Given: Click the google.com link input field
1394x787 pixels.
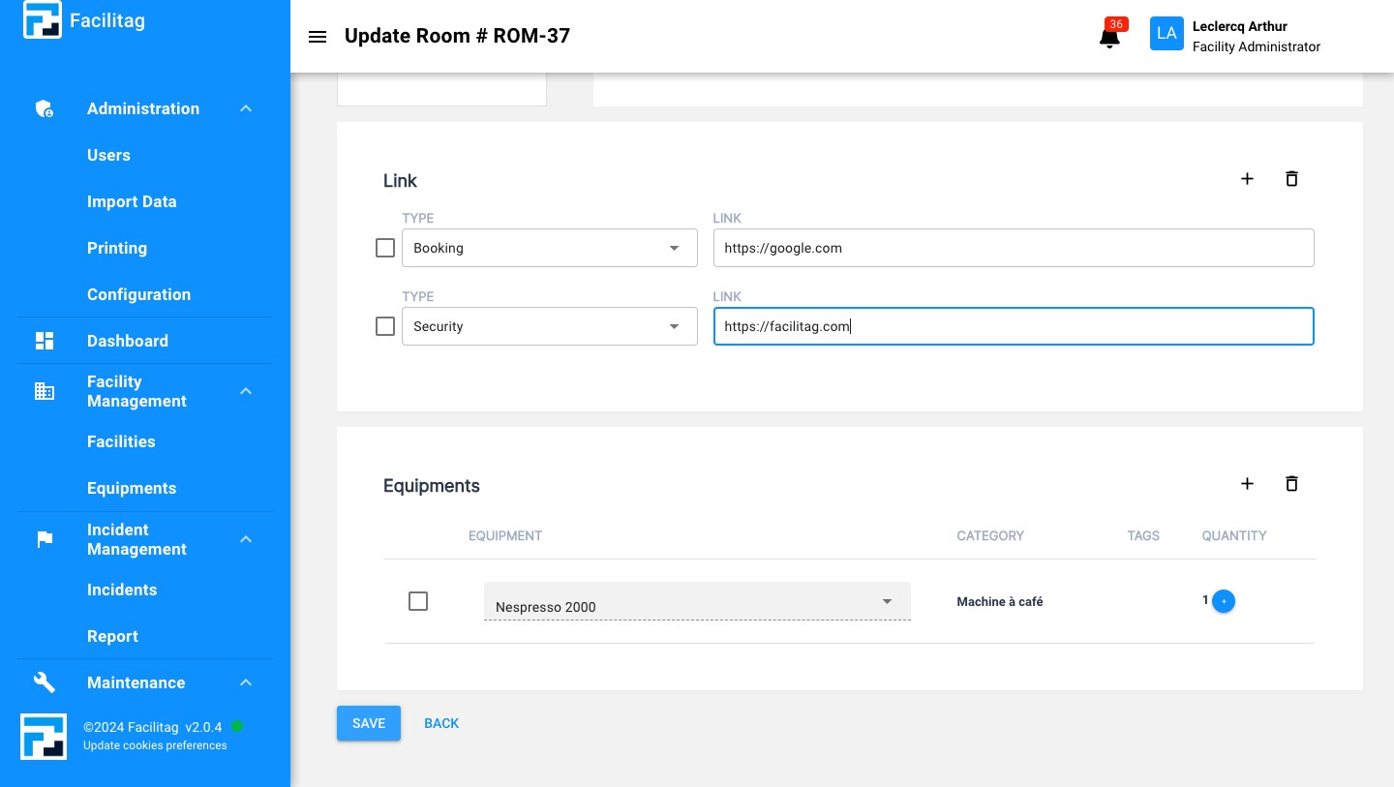Looking at the screenshot, I should (x=1013, y=248).
